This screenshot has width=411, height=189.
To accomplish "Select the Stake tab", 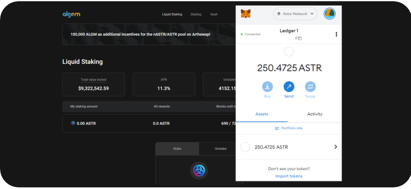I will click(x=177, y=148).
